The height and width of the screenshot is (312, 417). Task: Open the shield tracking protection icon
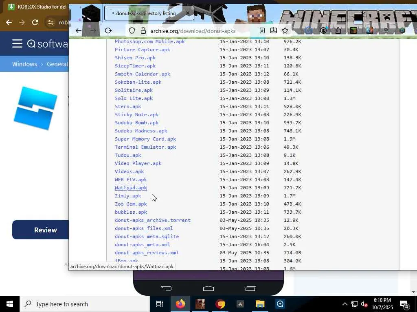132,31
